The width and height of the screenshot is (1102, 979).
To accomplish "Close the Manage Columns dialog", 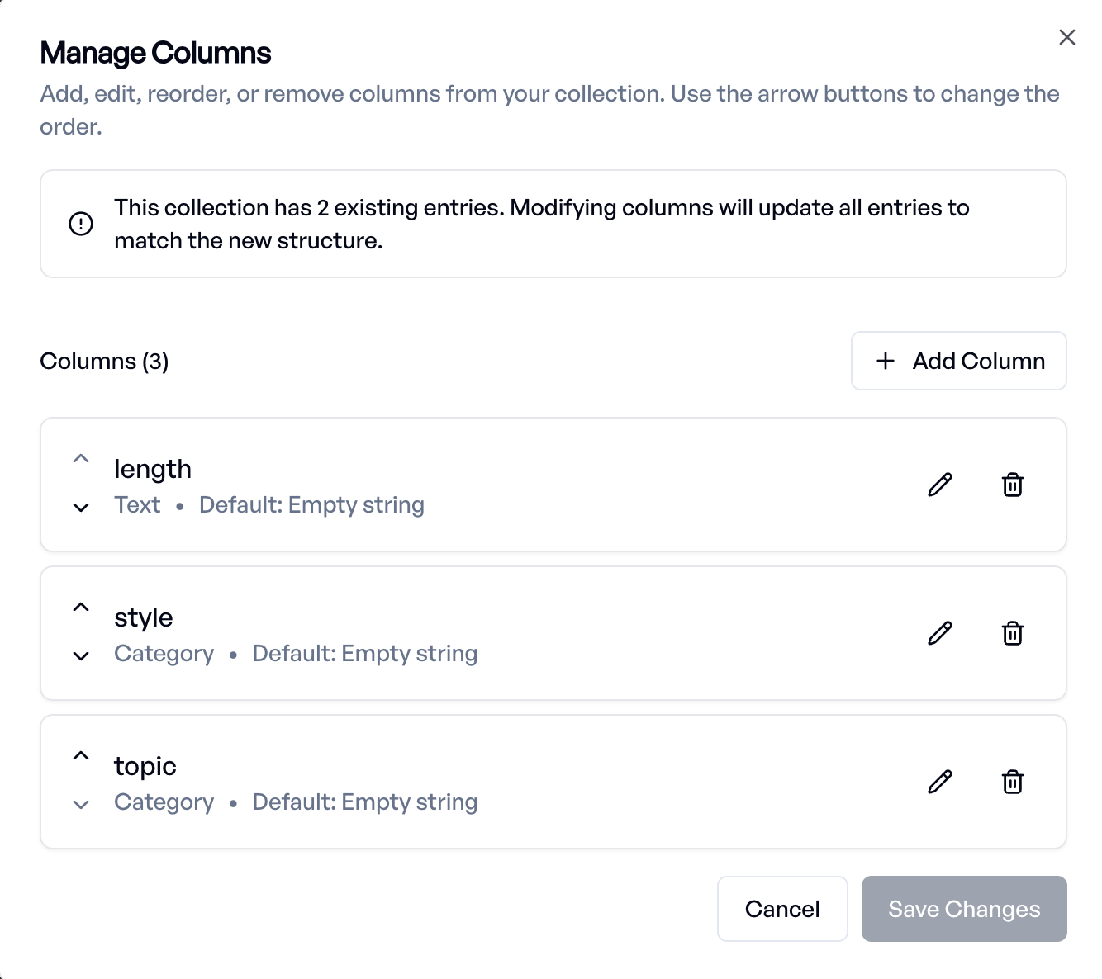I will (x=1066, y=37).
